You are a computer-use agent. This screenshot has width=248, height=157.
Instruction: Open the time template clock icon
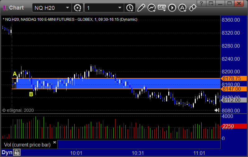click(x=130, y=8)
